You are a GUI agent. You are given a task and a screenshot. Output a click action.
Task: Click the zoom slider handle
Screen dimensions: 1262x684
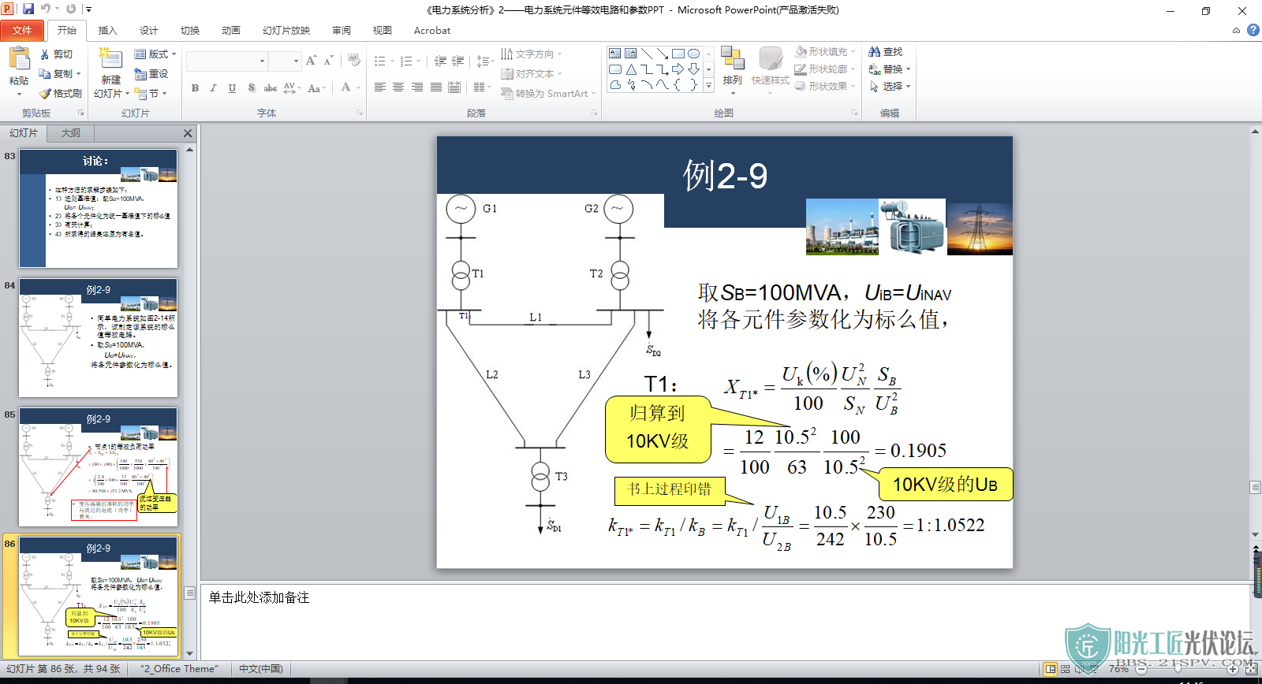click(x=1178, y=669)
